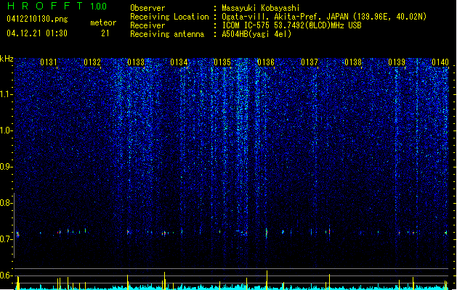Click the 0136 time marker
457x290 pixels.
(266, 62)
